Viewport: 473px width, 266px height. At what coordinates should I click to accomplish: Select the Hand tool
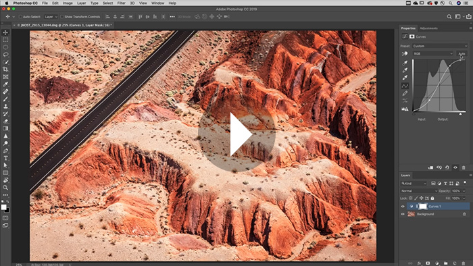click(x=5, y=180)
